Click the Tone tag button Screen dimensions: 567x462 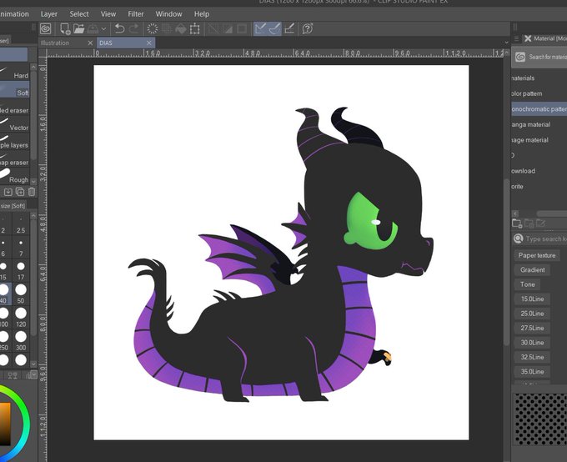527,284
